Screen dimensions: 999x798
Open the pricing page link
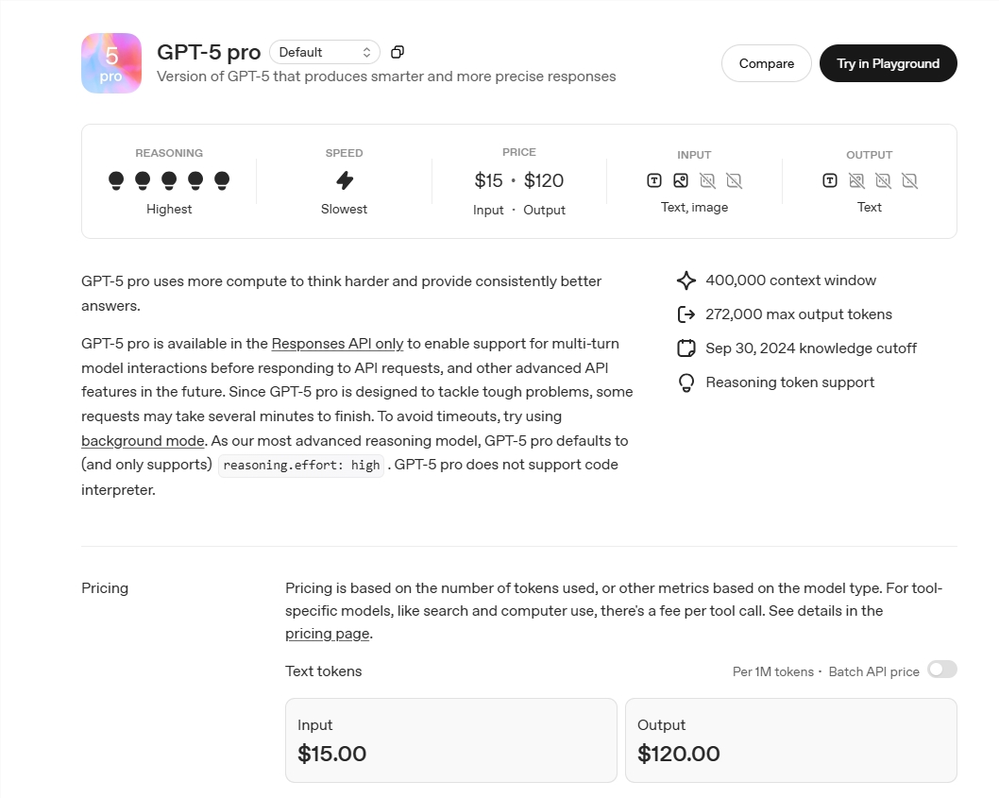(326, 633)
